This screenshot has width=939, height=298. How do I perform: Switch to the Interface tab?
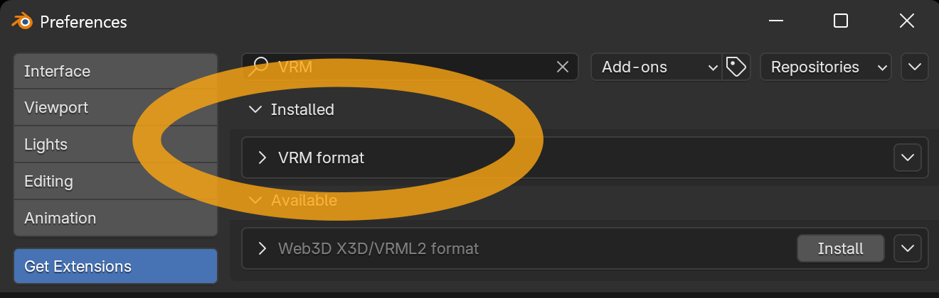click(x=115, y=71)
